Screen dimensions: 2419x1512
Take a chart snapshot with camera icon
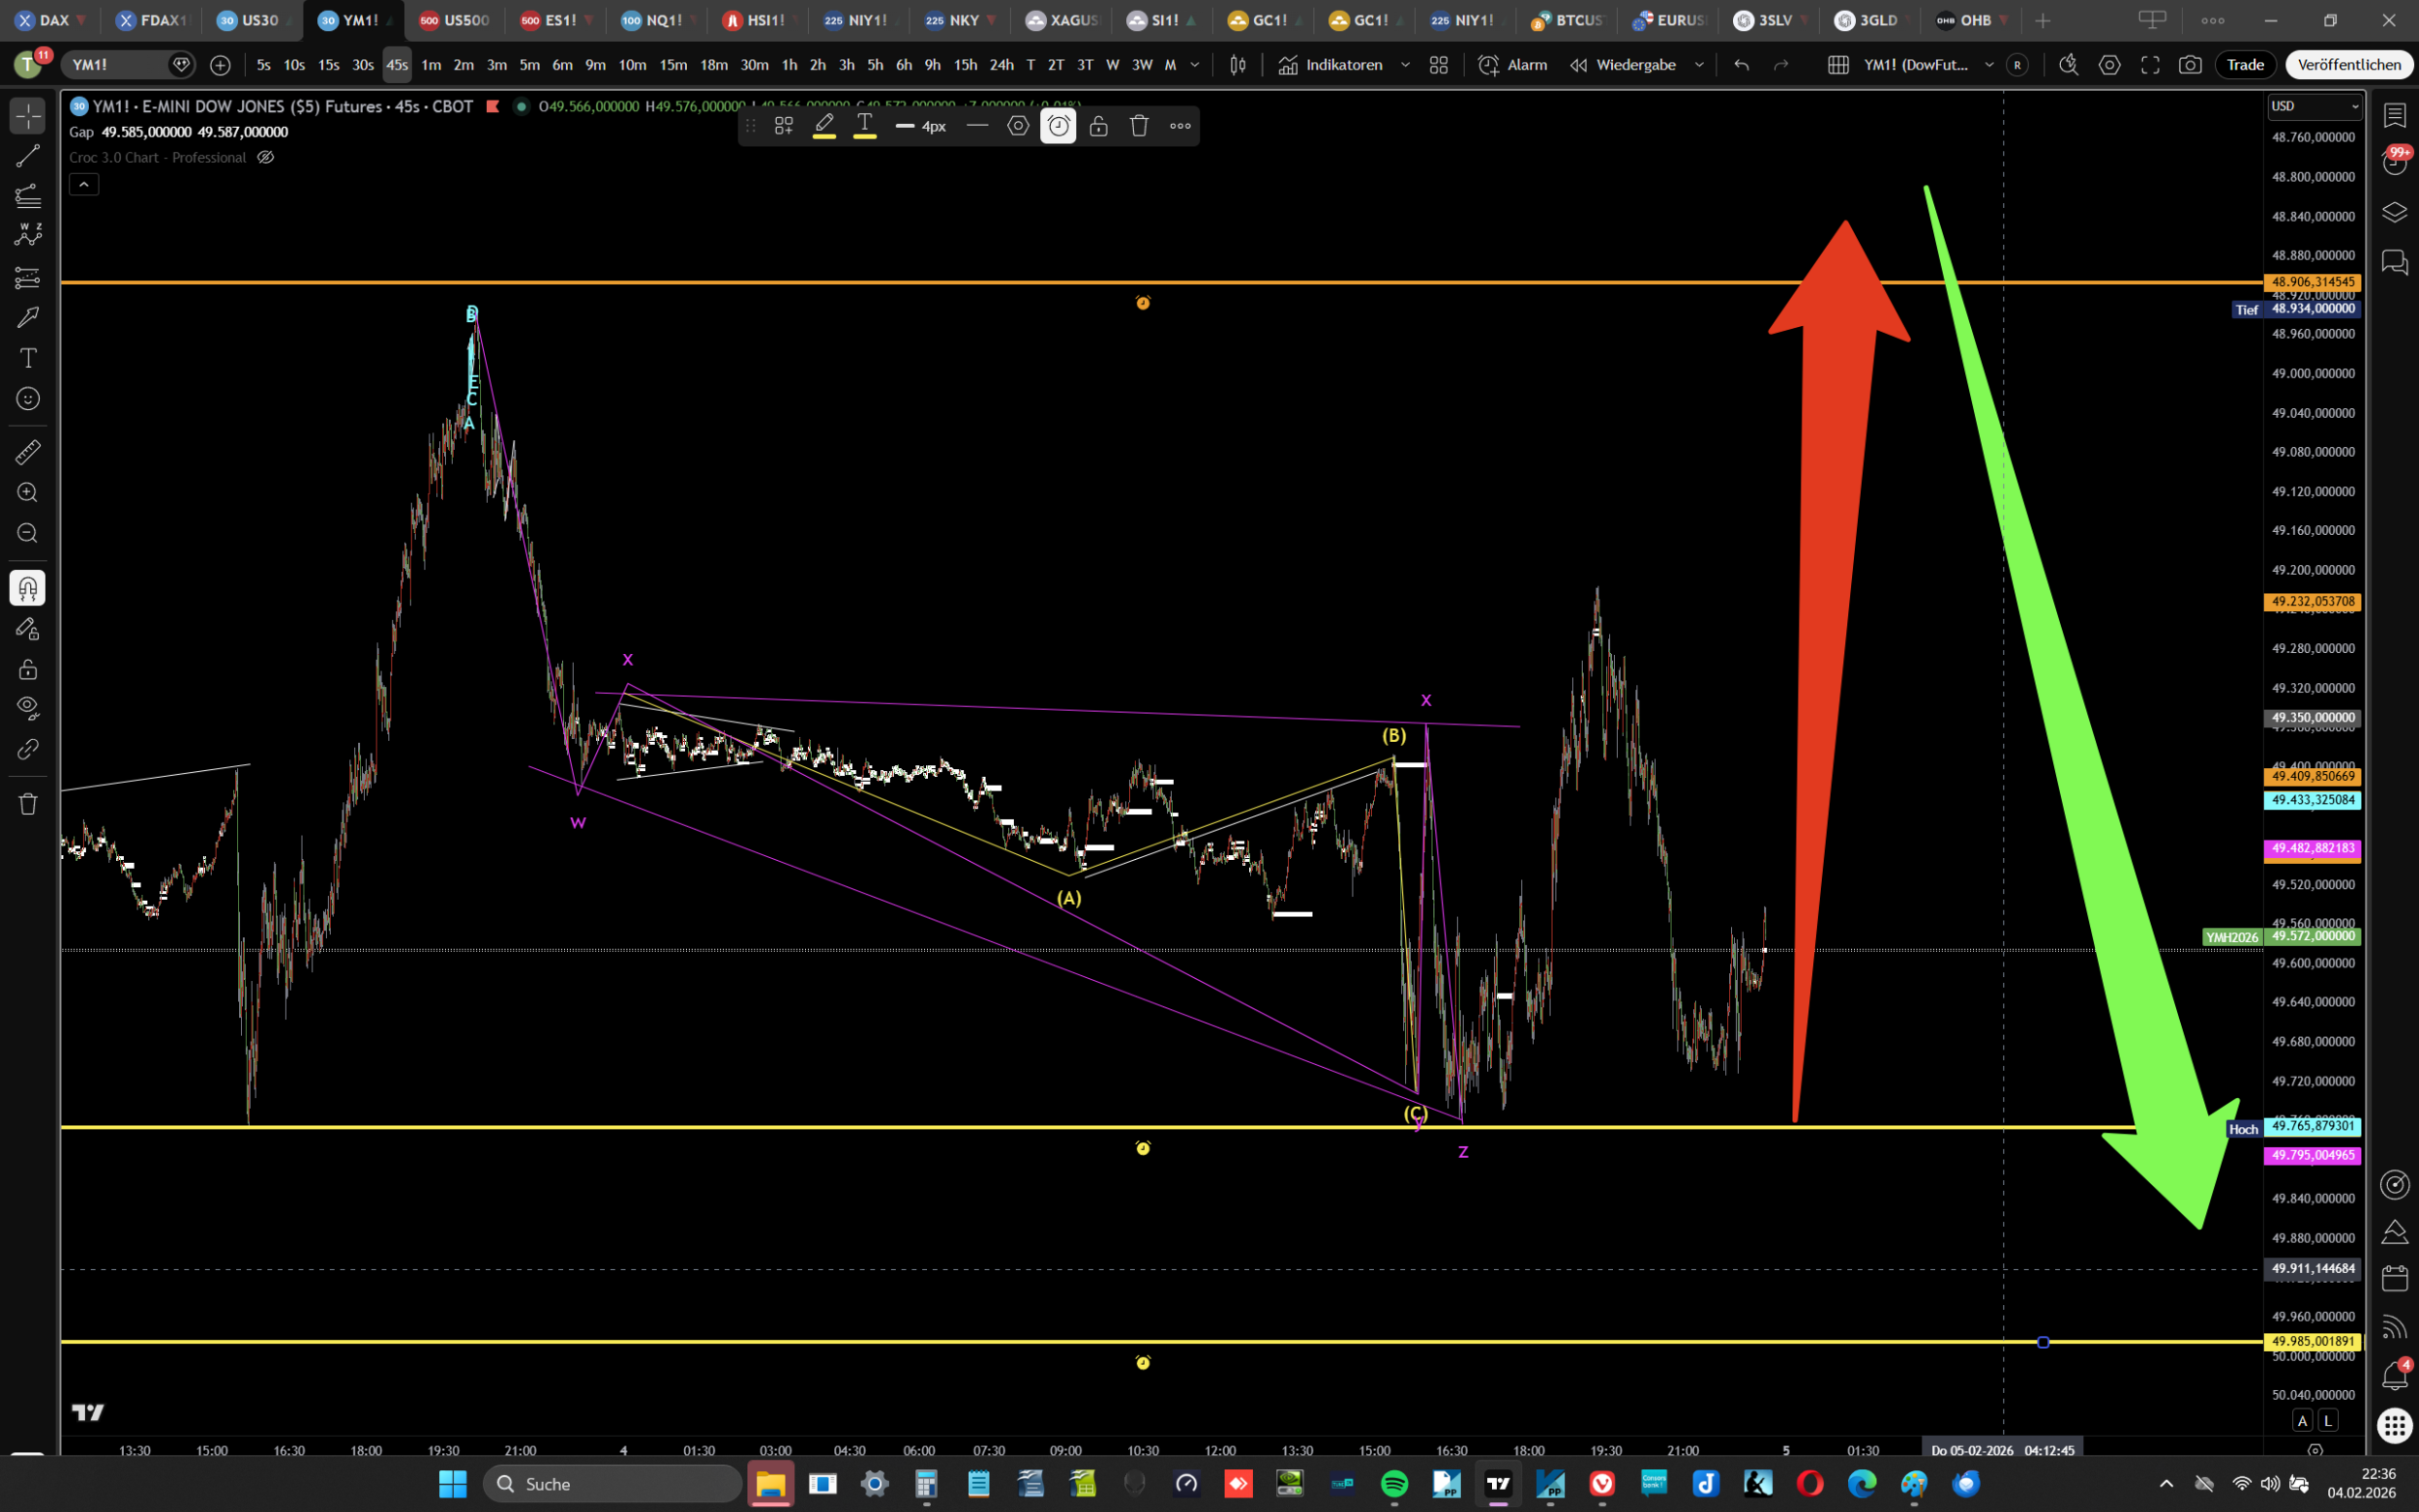[2190, 65]
